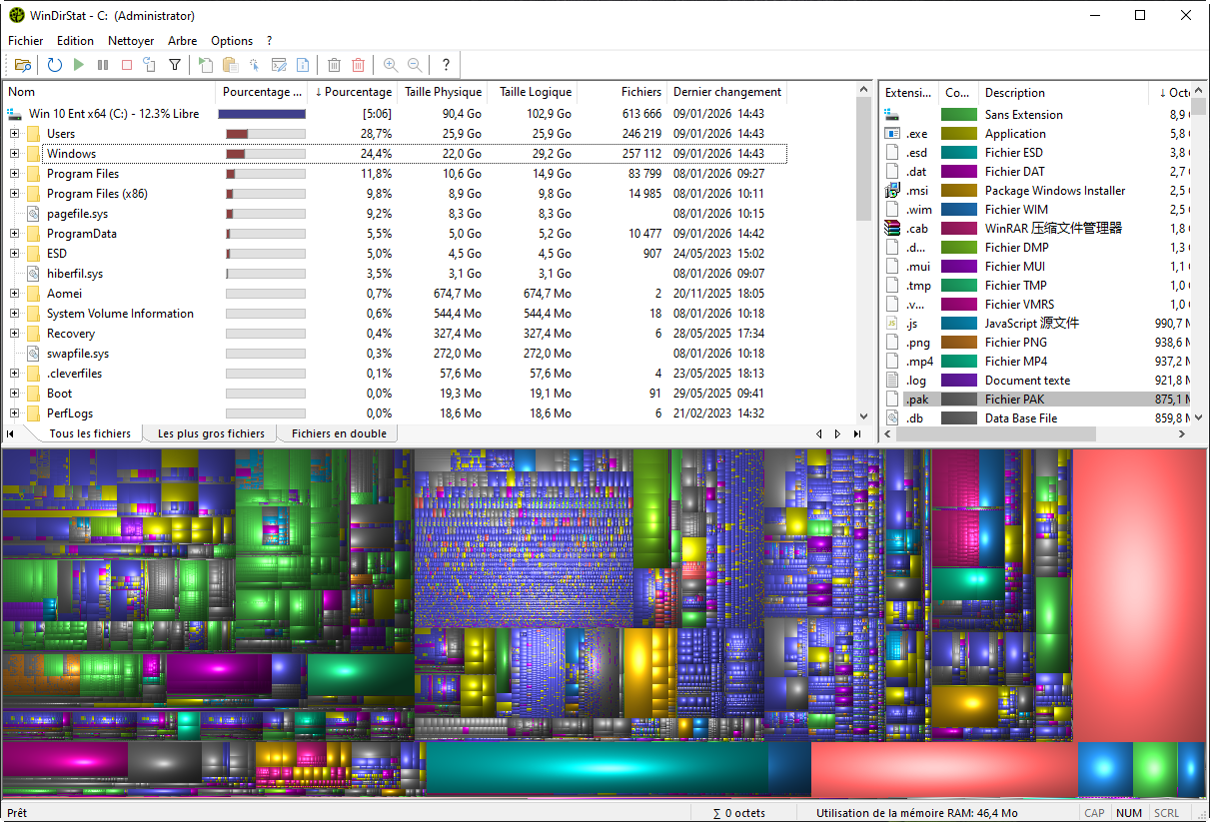
Task: Expand the Windows folder node
Action: (14, 154)
